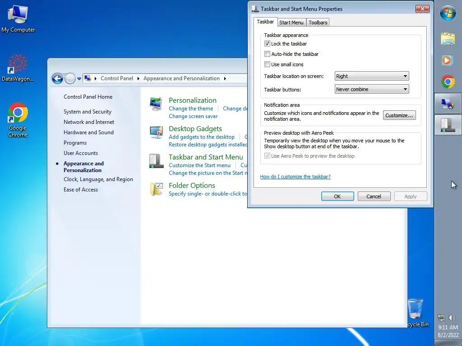
Task: Open the Folder Options heading link
Action: click(192, 185)
